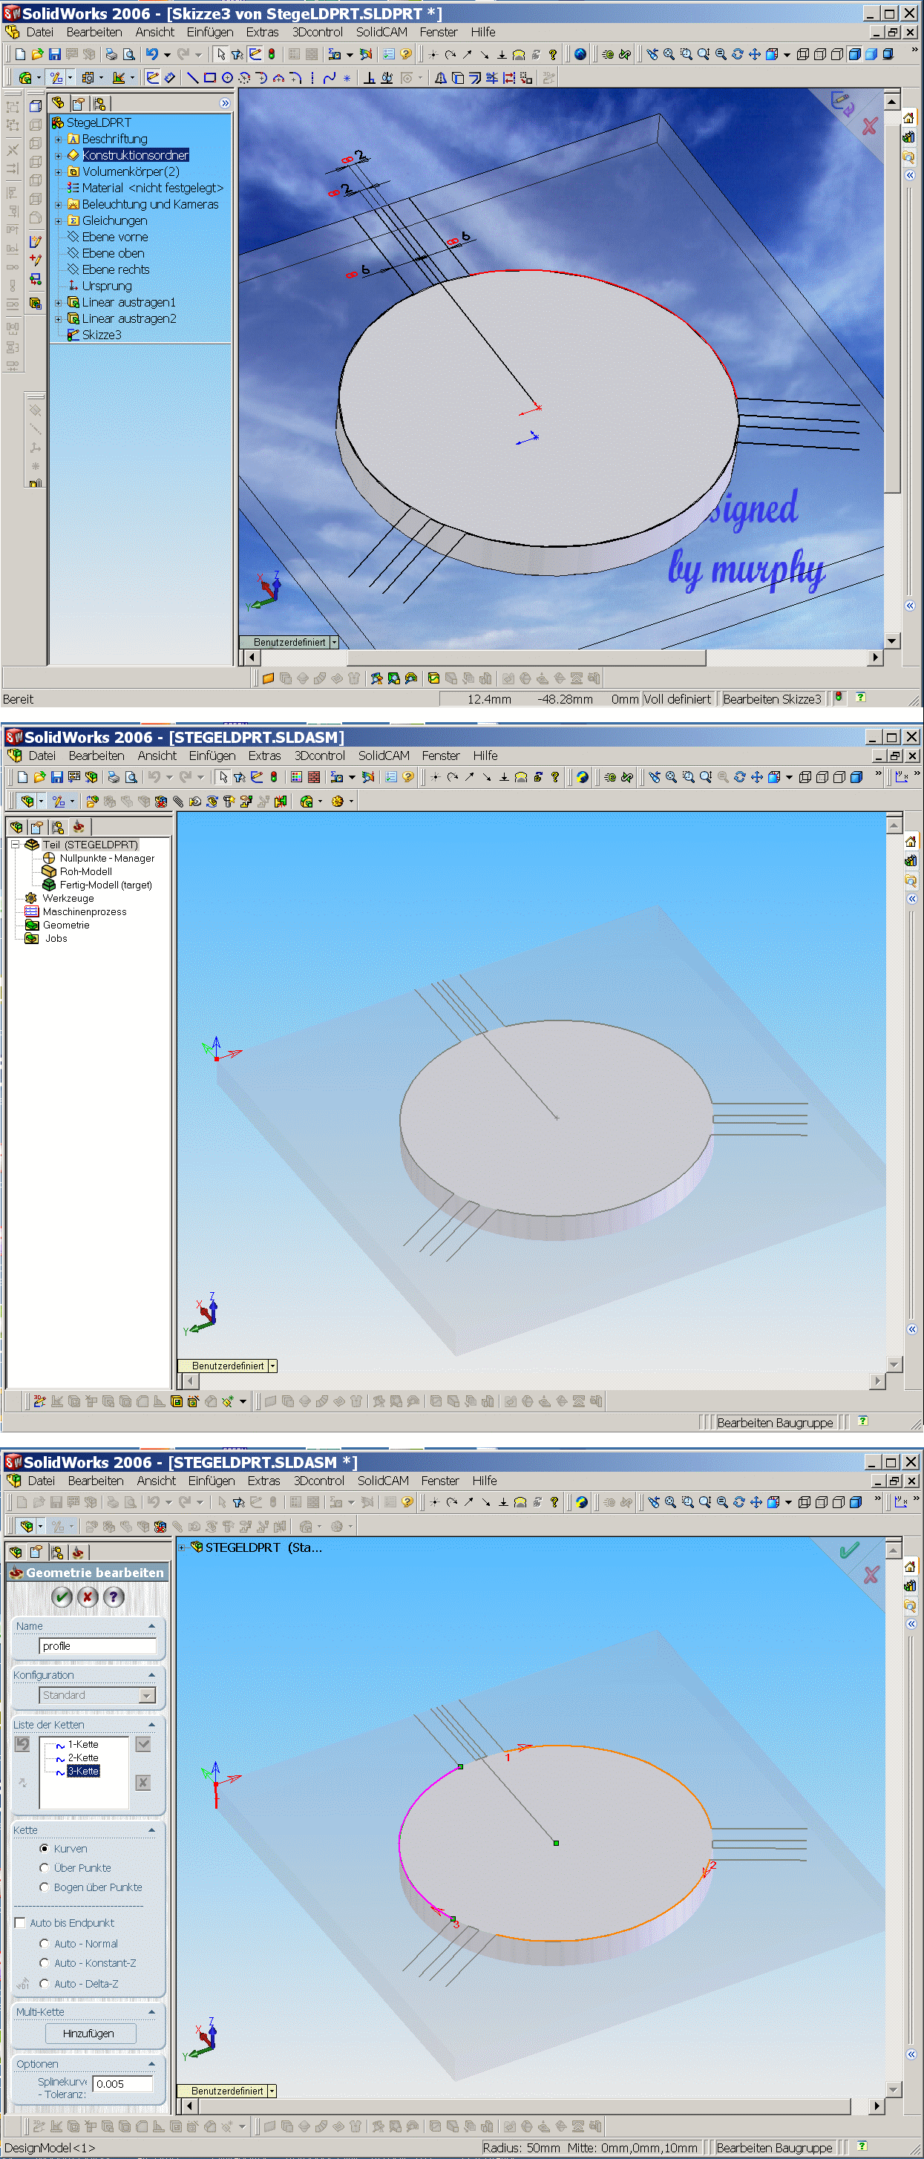
Task: Expand Beschriftung node in feature tree
Action: tap(58, 139)
